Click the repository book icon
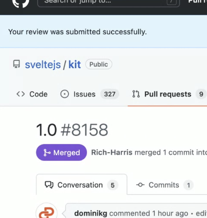Image resolution: width=207 pixels, height=218 pixels. coord(17,64)
